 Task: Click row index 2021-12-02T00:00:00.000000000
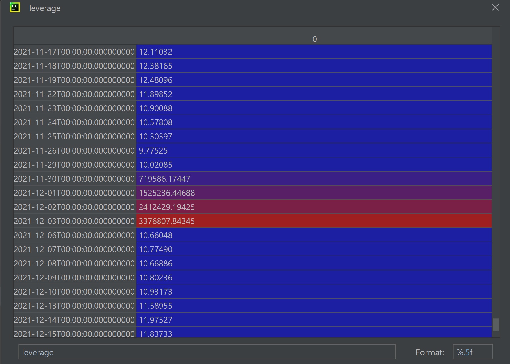[x=75, y=207]
